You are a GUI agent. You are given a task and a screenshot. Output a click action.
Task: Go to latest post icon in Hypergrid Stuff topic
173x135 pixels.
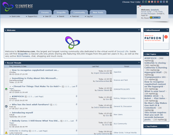[x=153, y=75]
